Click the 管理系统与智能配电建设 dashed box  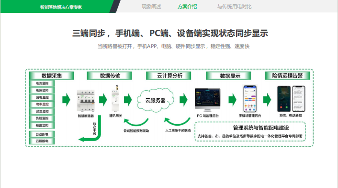pos(250,132)
